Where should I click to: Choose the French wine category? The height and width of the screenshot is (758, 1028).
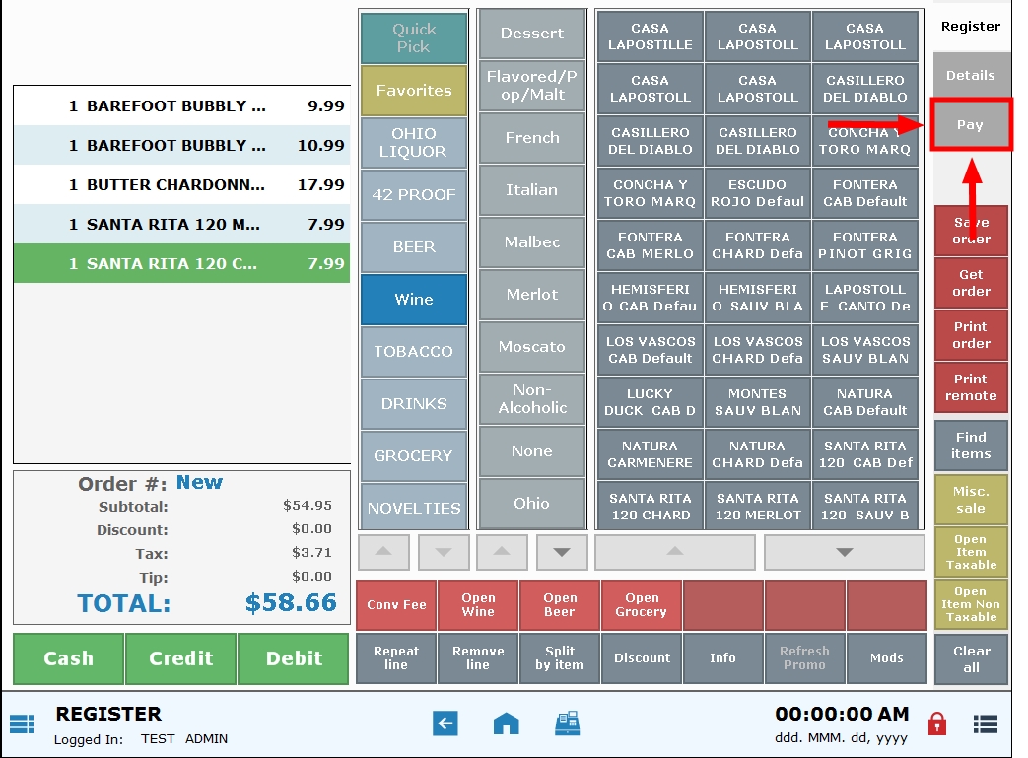[x=532, y=138]
